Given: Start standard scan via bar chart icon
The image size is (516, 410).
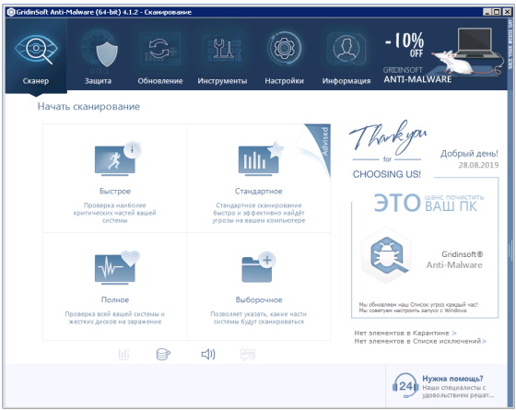Looking at the screenshot, I should click(261, 158).
